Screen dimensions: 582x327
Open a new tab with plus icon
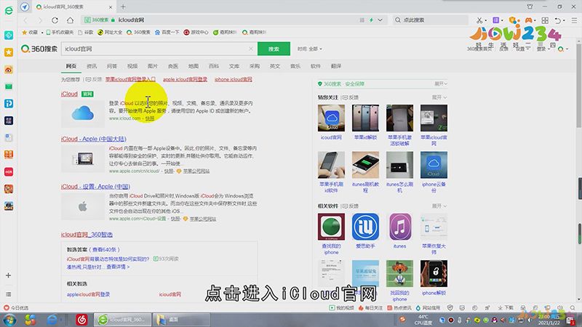point(123,7)
